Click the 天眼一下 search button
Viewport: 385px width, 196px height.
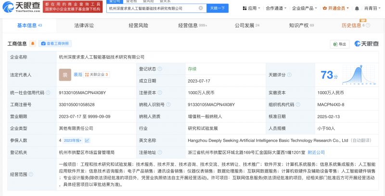pos(218,8)
